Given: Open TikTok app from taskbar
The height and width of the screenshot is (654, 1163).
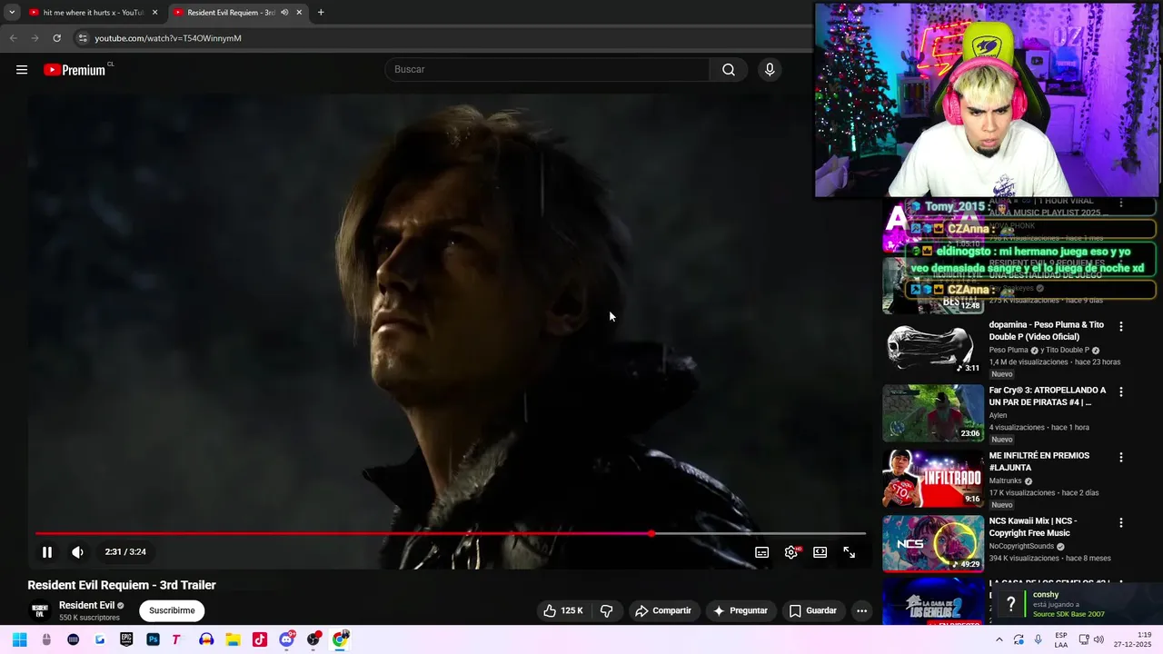Looking at the screenshot, I should (259, 639).
